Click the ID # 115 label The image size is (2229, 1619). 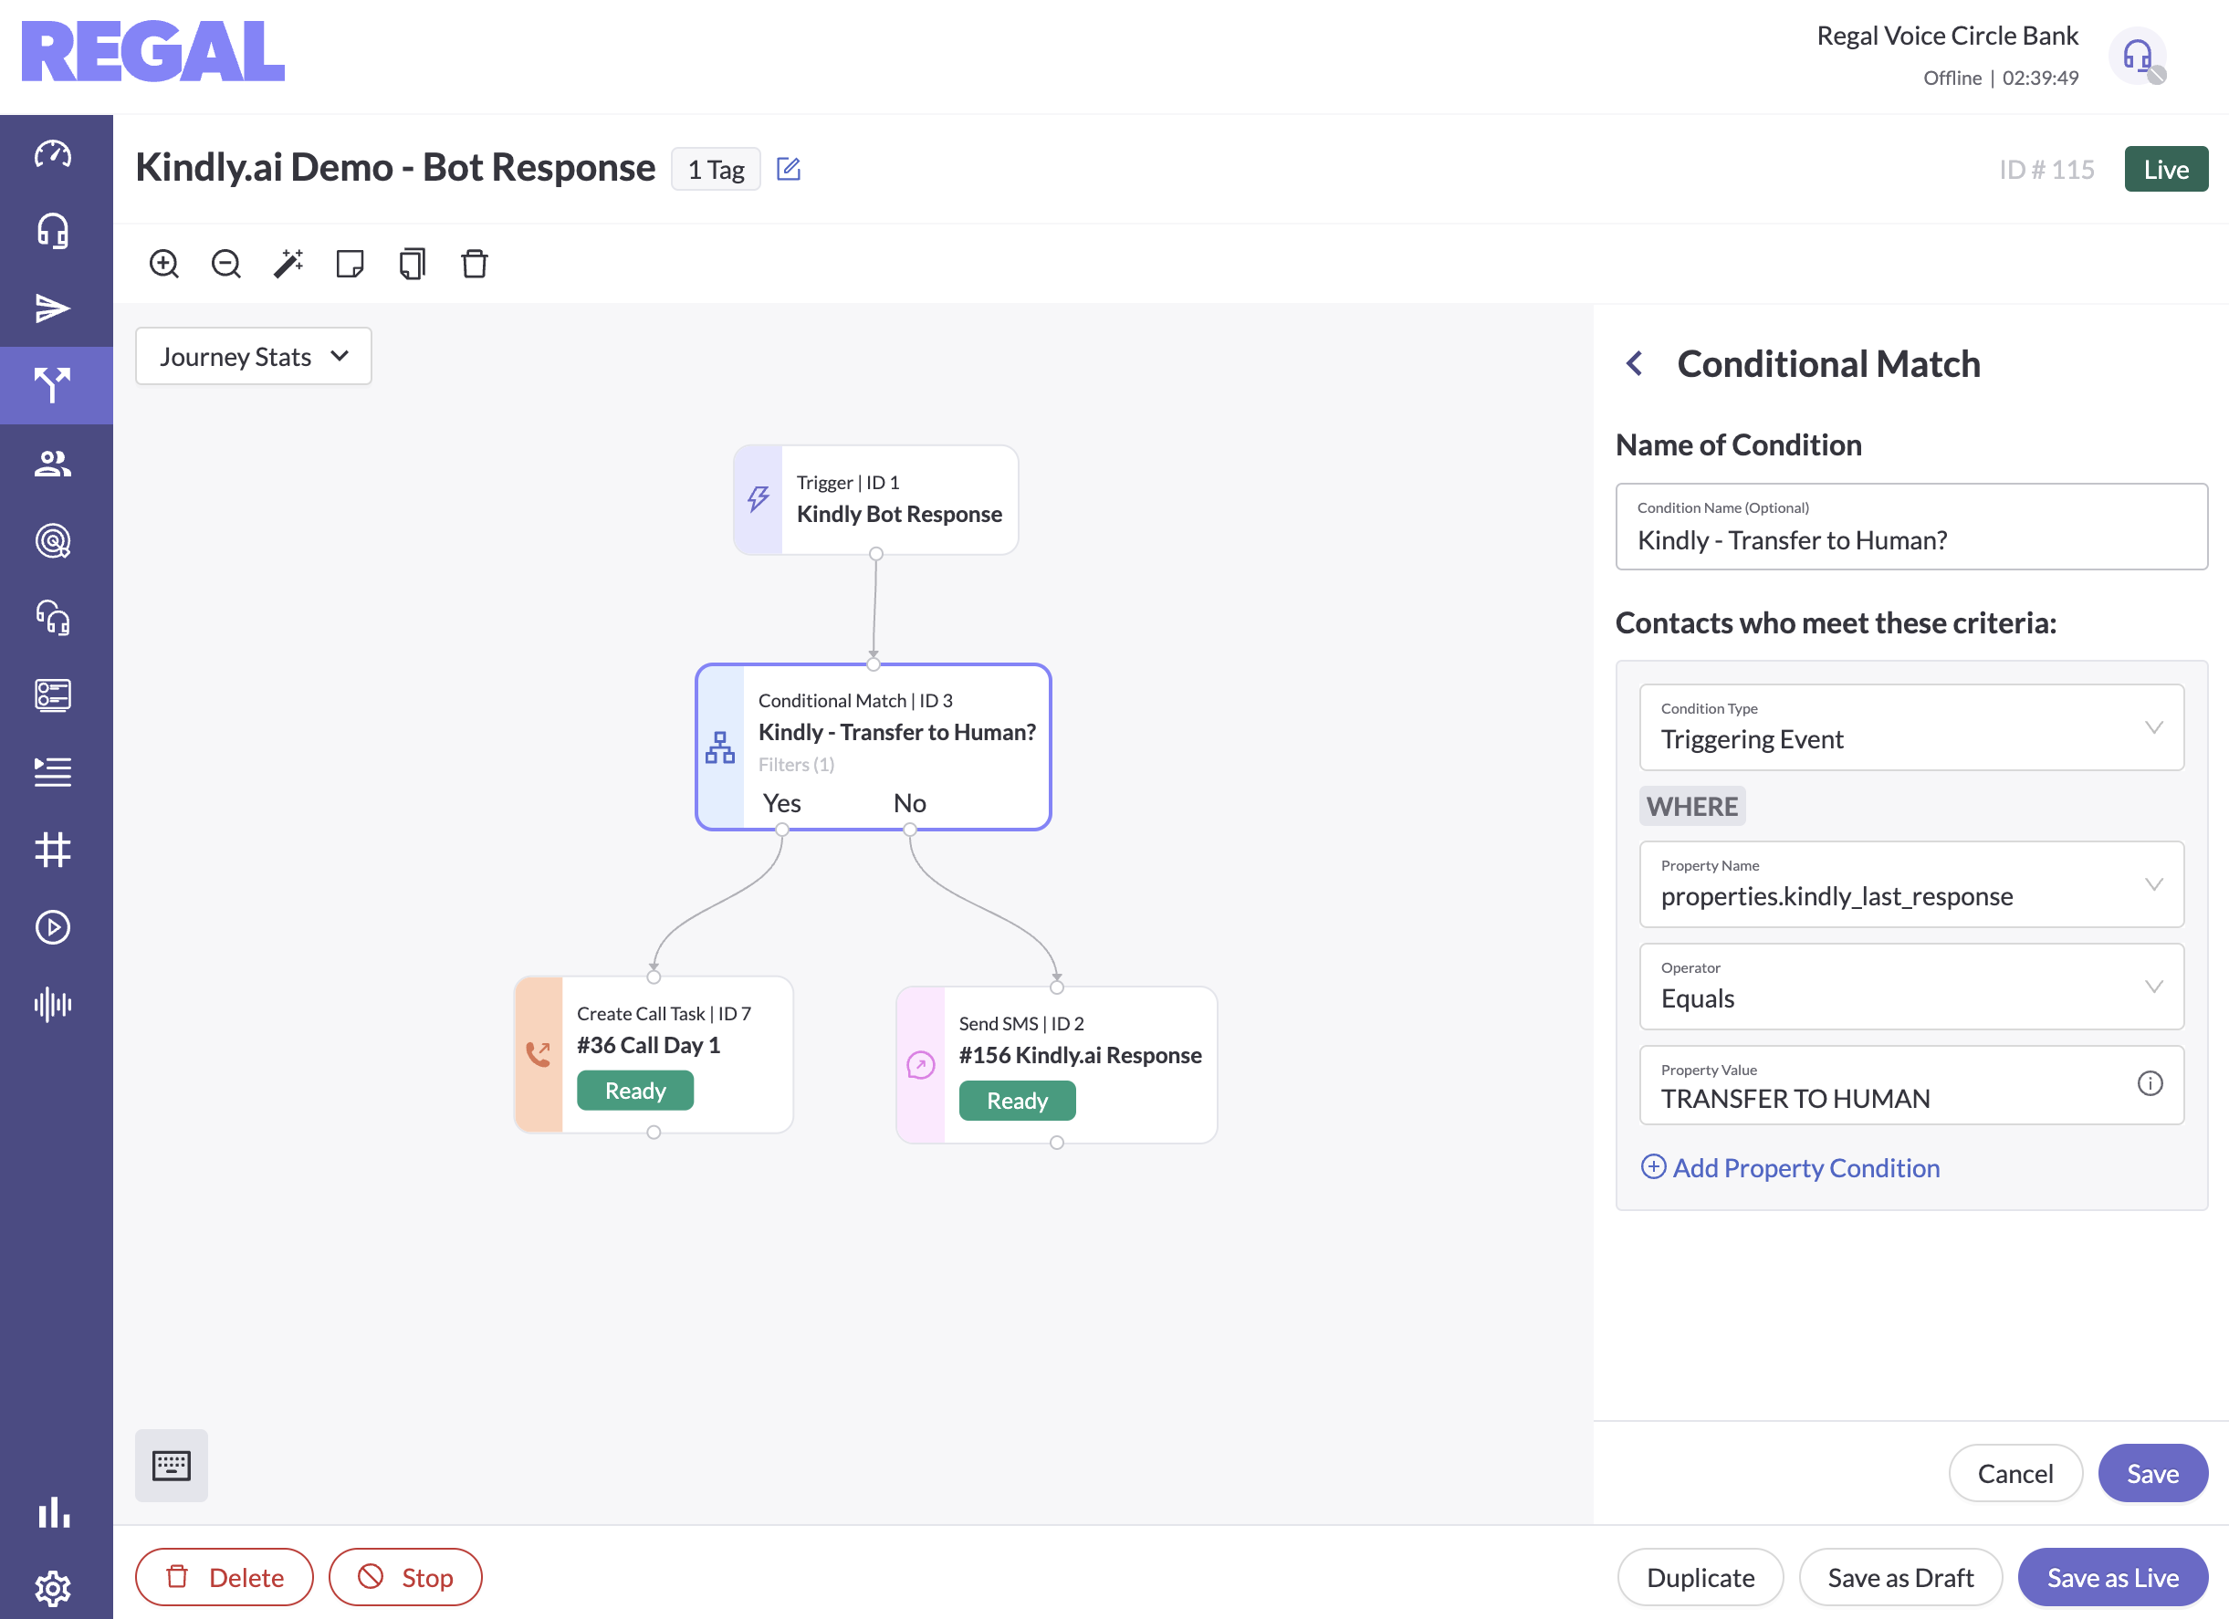(2046, 169)
